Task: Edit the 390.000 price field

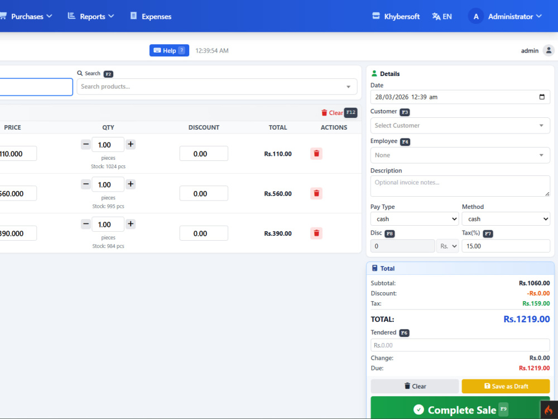Action: pyautogui.click(x=18, y=234)
